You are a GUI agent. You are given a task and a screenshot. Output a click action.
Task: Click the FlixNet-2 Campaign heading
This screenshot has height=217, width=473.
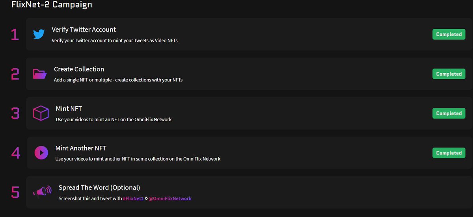pos(52,5)
